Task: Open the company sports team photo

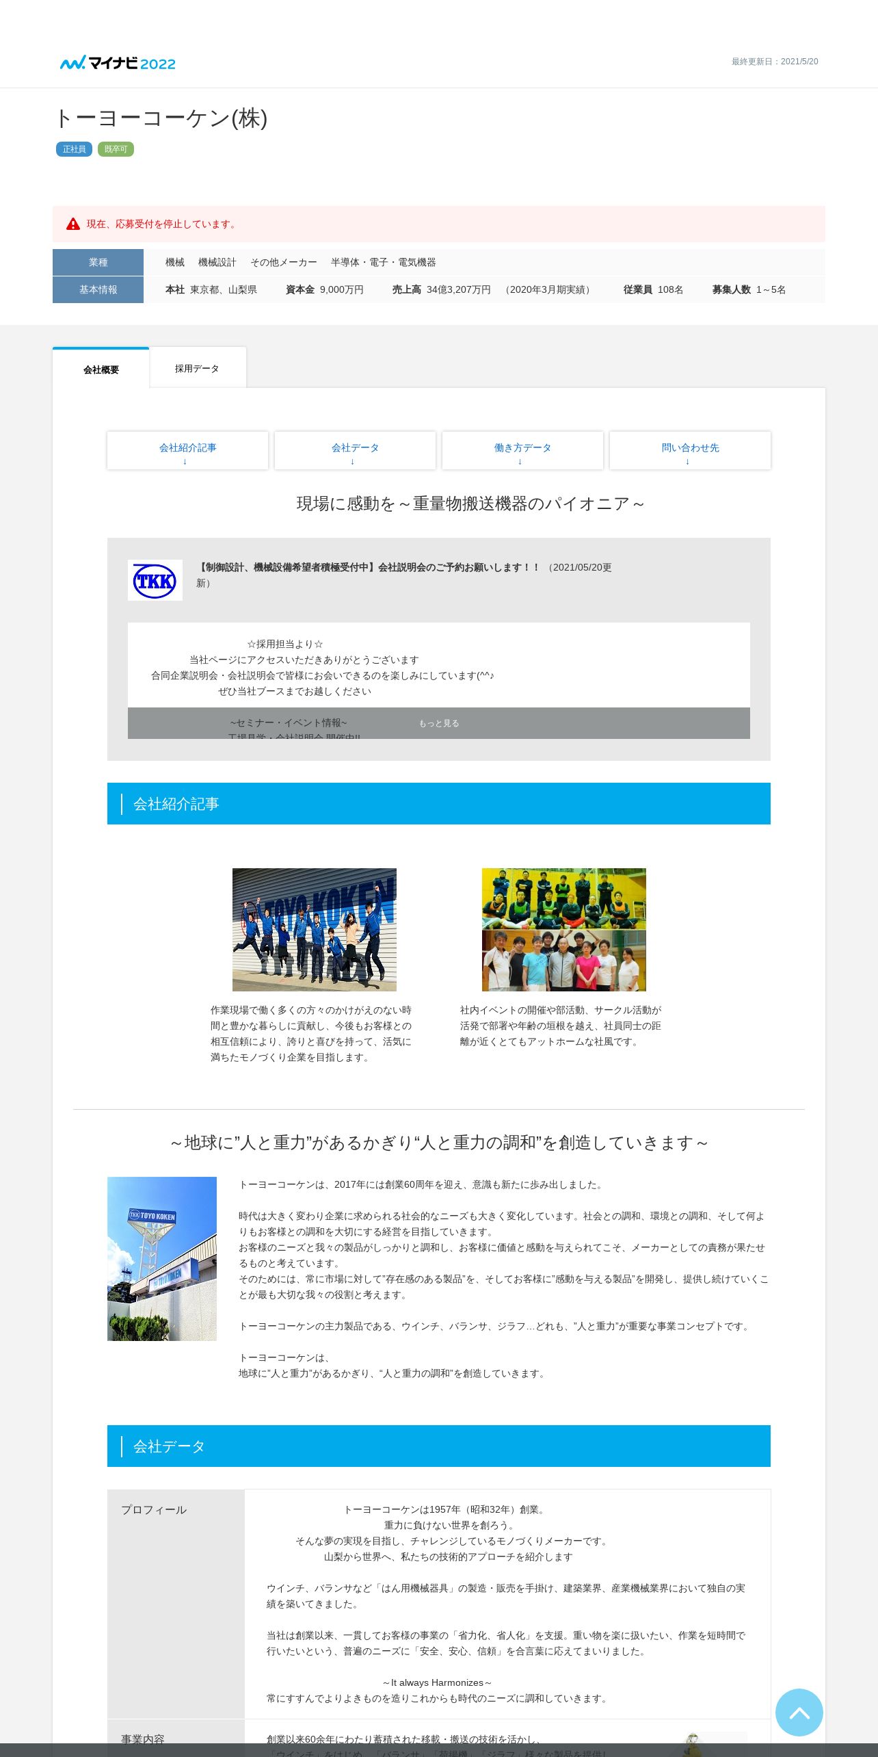Action: point(564,930)
